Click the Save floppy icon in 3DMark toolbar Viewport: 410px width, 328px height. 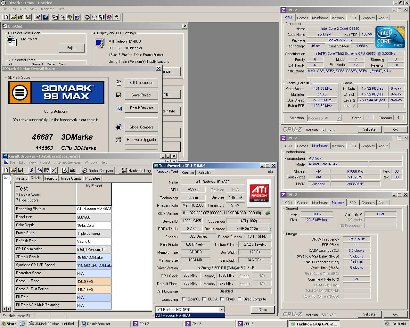pyautogui.click(x=28, y=17)
